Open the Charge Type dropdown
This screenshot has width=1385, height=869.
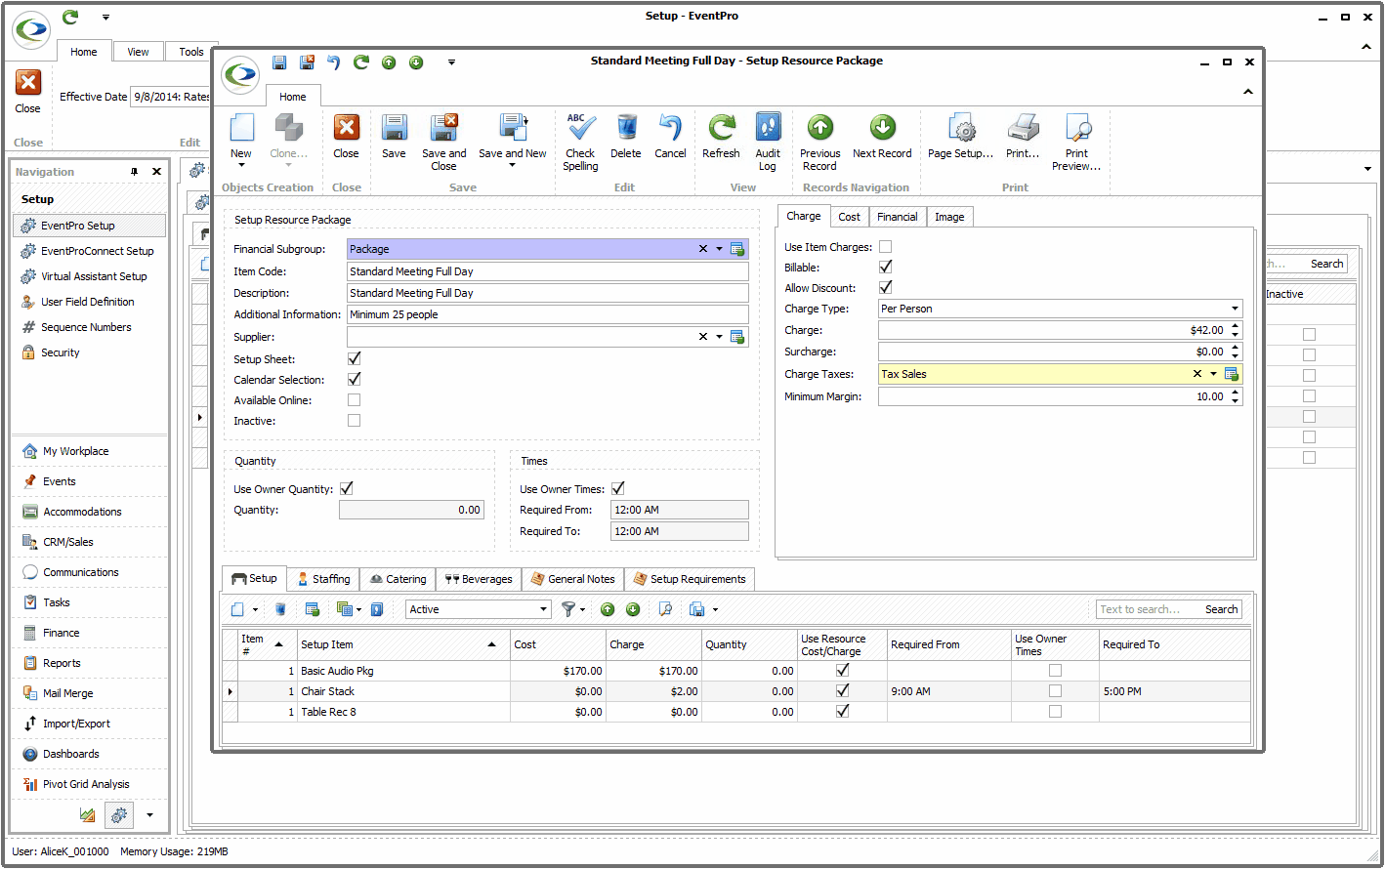point(1235,309)
